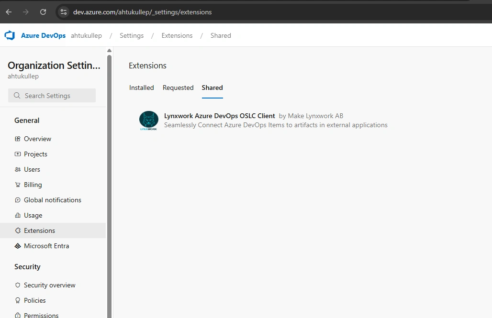
Task: Click the ahtukullep organization name under heading
Action: [x=23, y=76]
